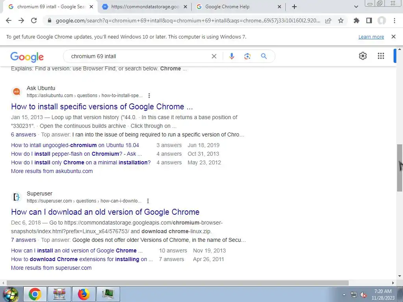This screenshot has height=302, width=403.
Task: Click the Show desktop strip beside the clock
Action: 400,294
